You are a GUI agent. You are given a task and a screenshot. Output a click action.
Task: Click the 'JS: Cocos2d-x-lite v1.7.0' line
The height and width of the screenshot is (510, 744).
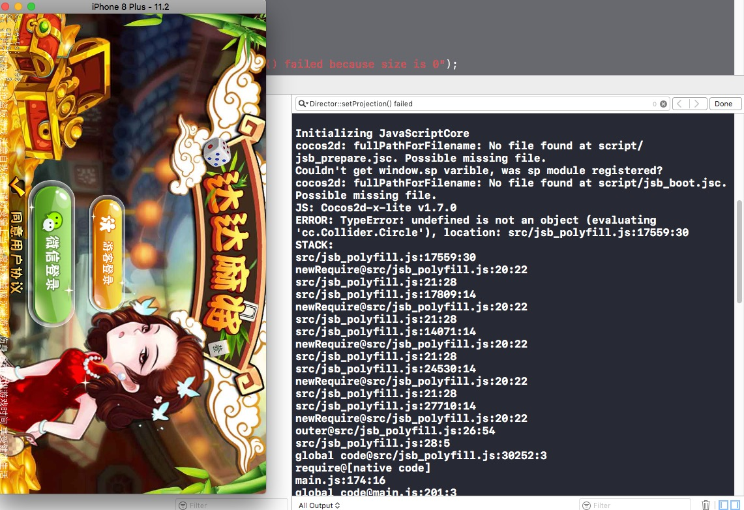click(376, 208)
